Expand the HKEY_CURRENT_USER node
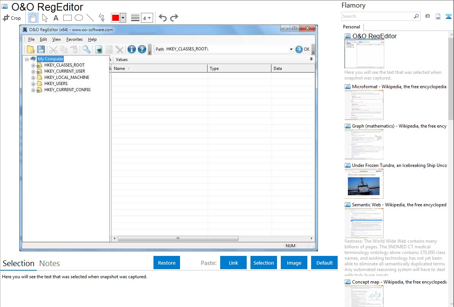454x307 pixels. point(33,72)
